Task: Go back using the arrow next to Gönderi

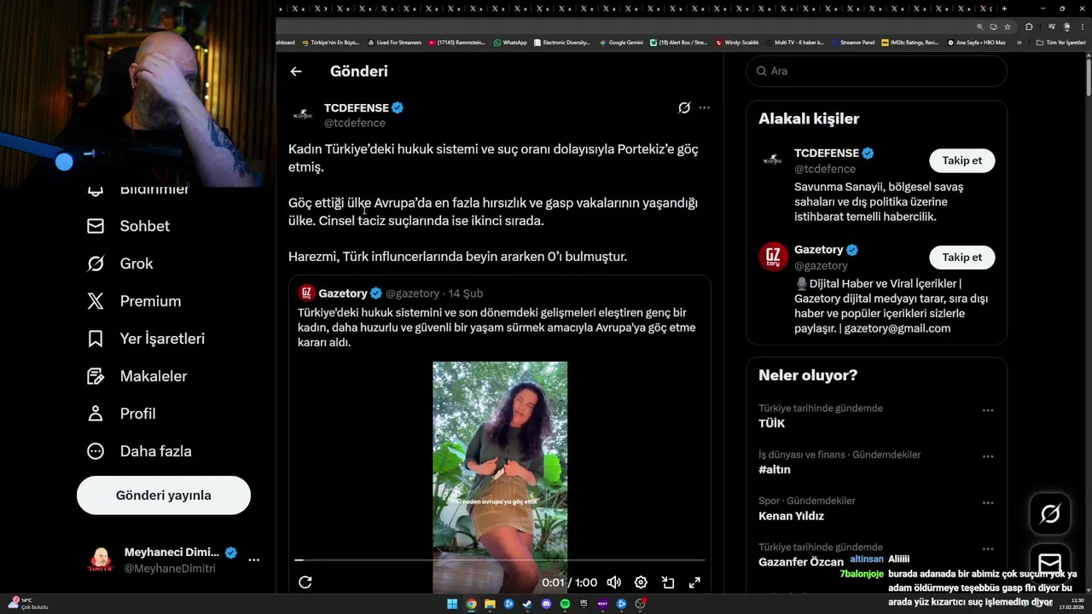Action: click(x=296, y=72)
